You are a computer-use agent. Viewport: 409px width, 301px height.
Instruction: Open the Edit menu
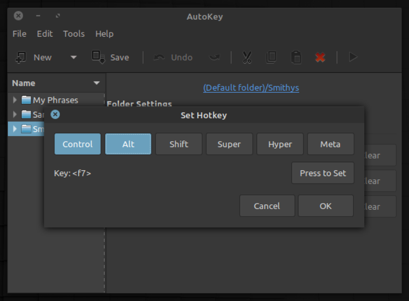pos(45,34)
